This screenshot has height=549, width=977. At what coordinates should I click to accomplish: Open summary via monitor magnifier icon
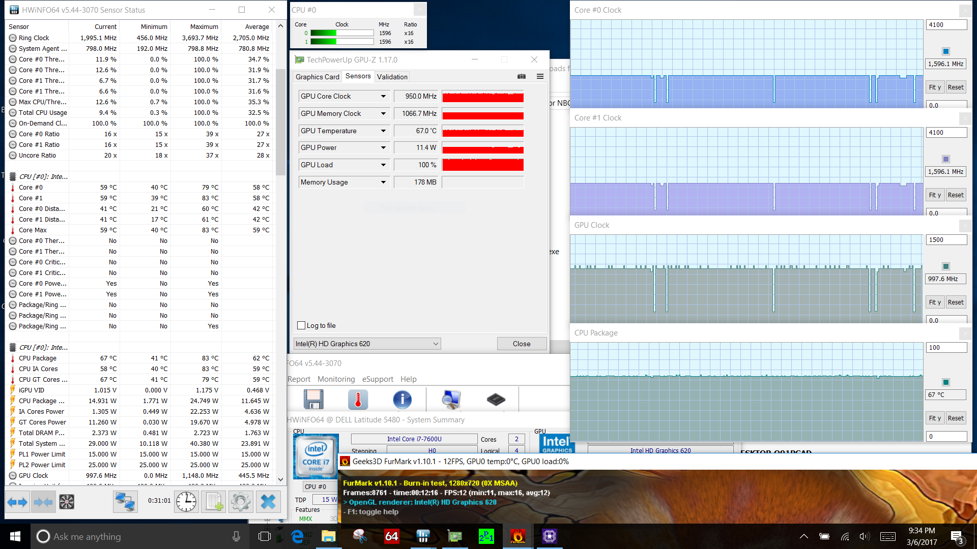click(x=451, y=400)
